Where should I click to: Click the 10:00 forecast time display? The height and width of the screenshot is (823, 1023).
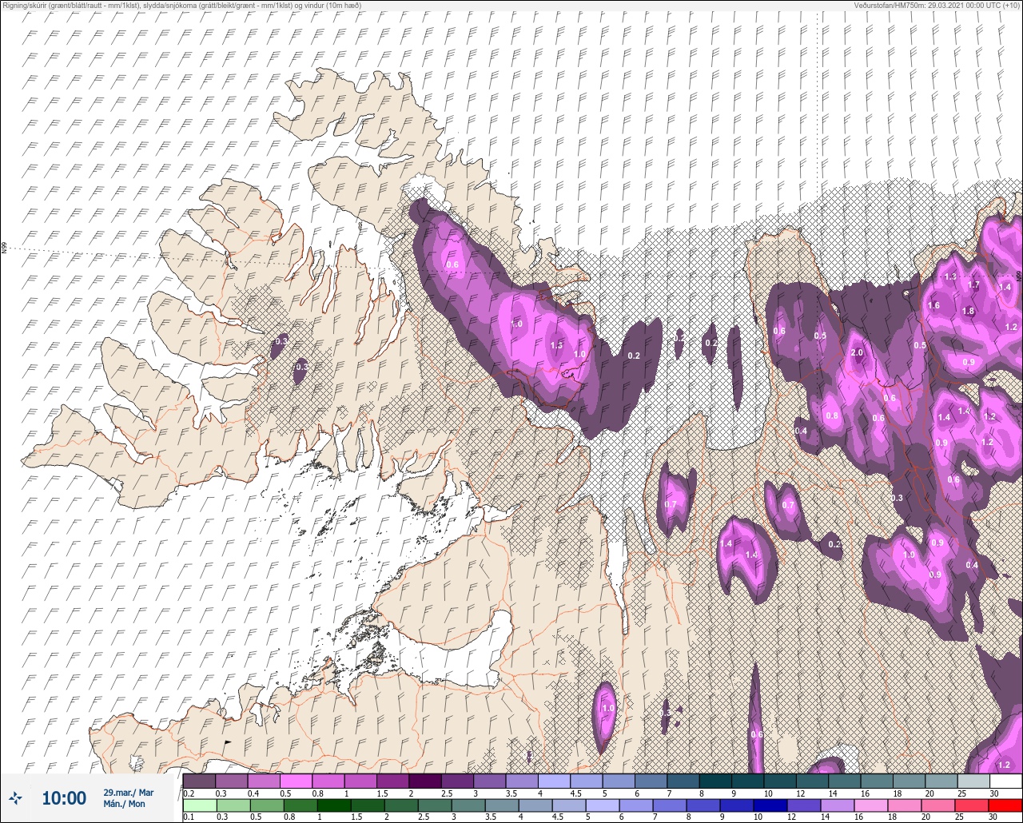pyautogui.click(x=64, y=798)
